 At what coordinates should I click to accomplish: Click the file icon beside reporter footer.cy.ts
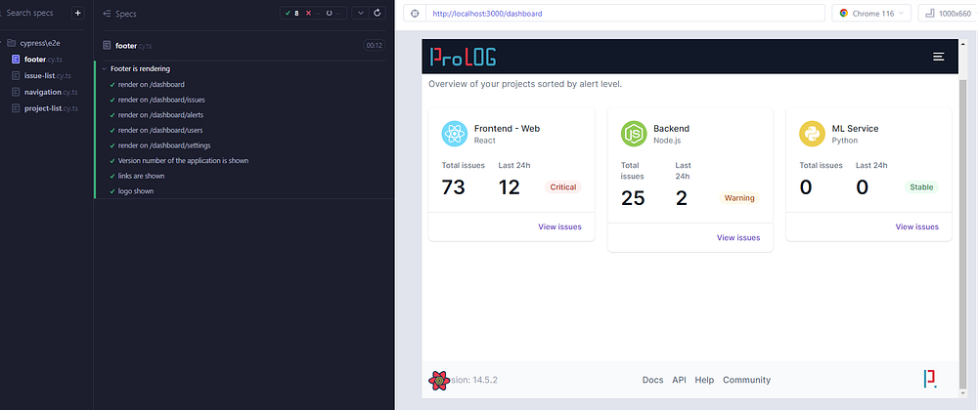point(107,46)
